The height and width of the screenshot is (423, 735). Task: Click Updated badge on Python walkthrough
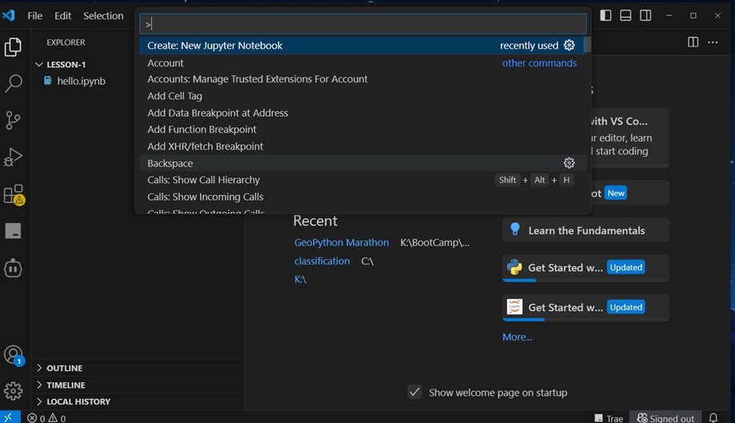(625, 267)
